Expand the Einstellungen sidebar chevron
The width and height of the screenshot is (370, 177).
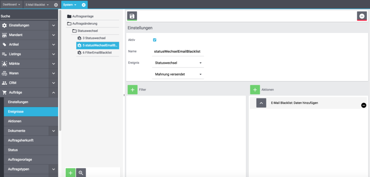[54, 25]
